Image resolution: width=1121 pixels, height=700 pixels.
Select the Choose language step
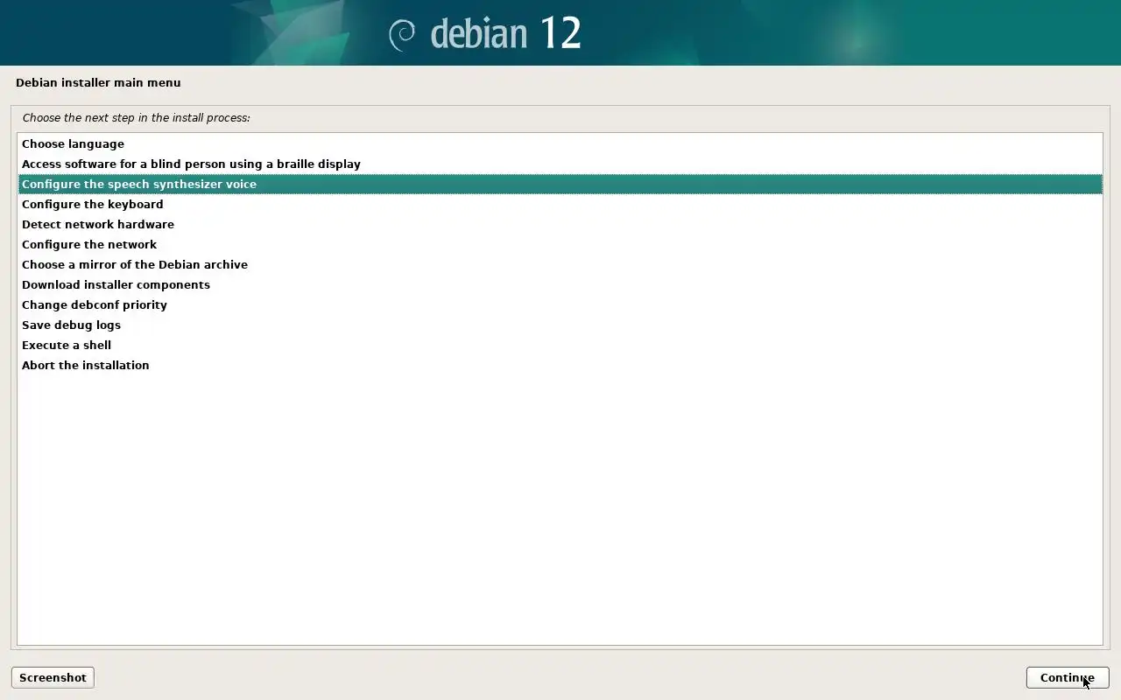coord(560,143)
